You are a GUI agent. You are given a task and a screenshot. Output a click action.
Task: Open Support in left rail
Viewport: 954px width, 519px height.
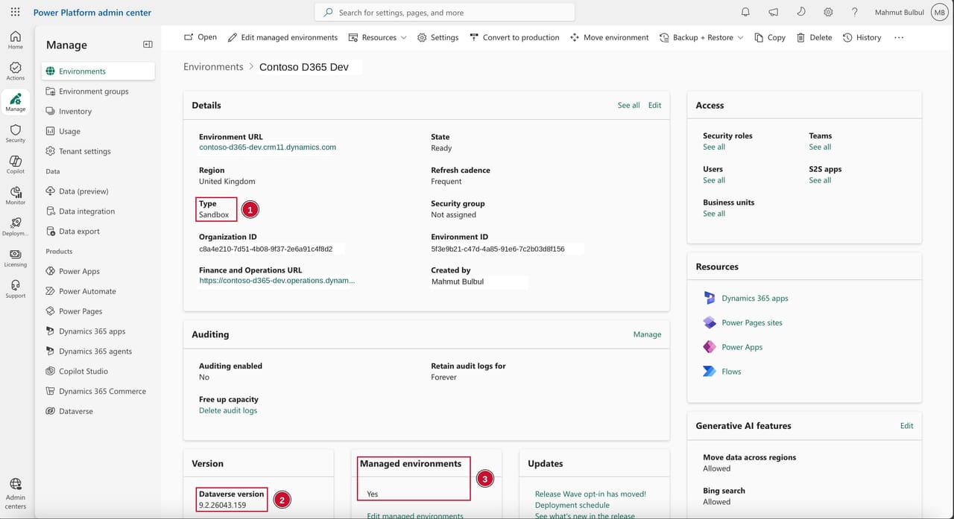tap(15, 289)
